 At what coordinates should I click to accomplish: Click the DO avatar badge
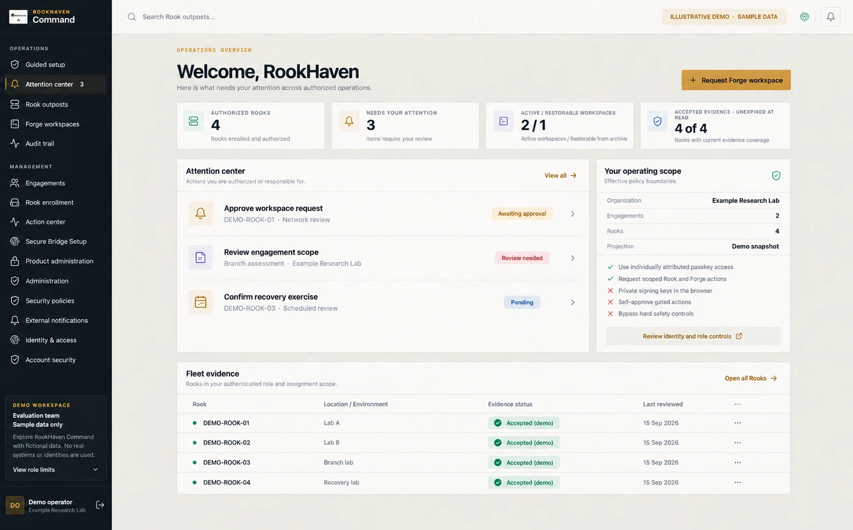pos(15,505)
